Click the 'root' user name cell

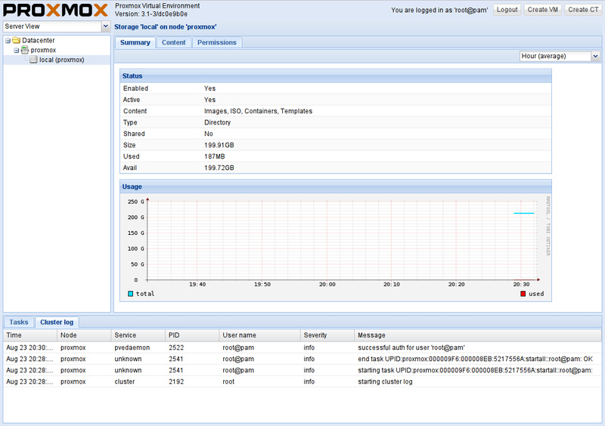click(228, 381)
